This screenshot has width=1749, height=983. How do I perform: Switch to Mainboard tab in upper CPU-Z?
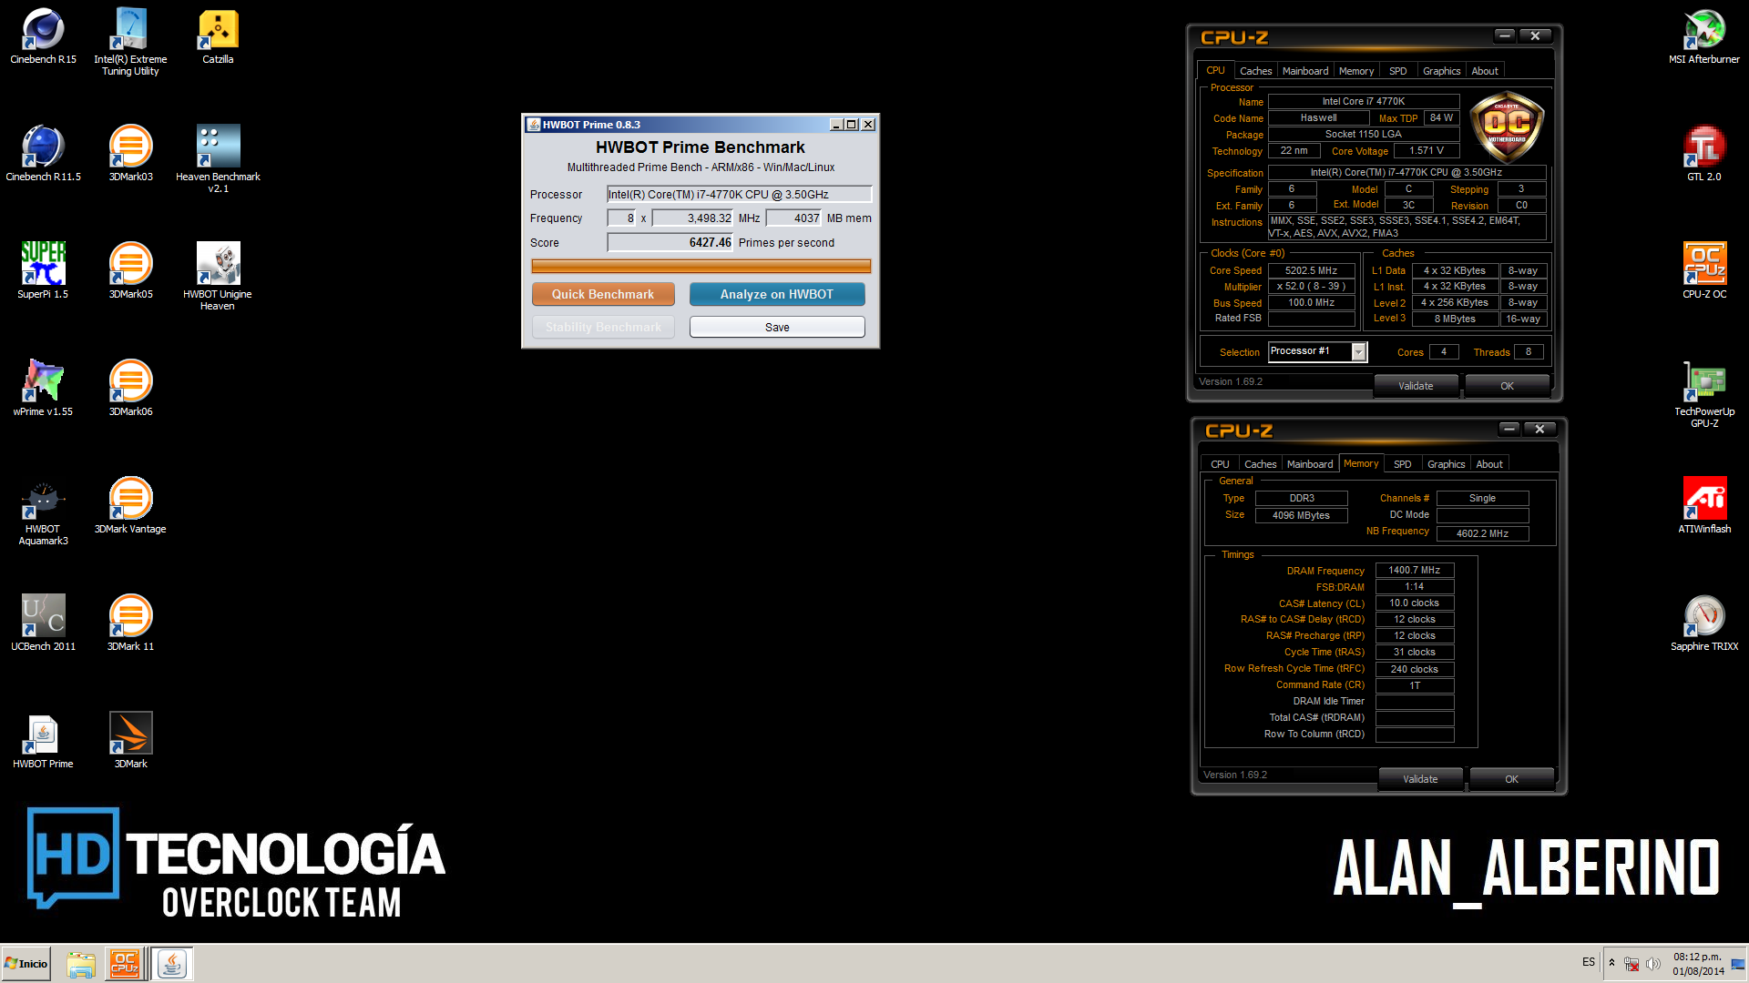click(x=1305, y=71)
